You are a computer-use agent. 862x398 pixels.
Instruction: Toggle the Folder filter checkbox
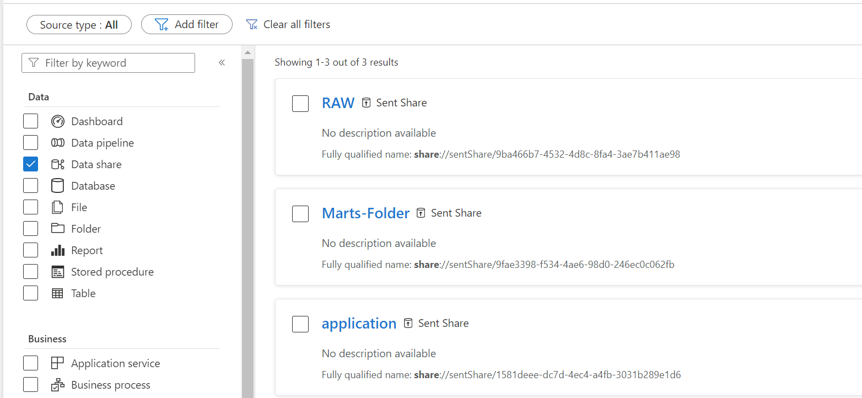click(31, 229)
